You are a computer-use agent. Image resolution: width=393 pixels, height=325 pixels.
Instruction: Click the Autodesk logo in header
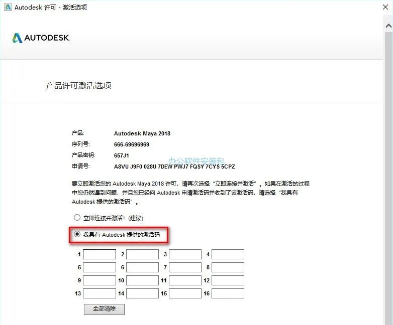(x=41, y=38)
